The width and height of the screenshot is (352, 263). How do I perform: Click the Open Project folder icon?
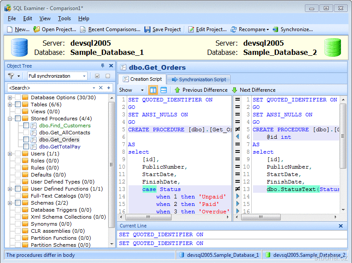pos(37,29)
